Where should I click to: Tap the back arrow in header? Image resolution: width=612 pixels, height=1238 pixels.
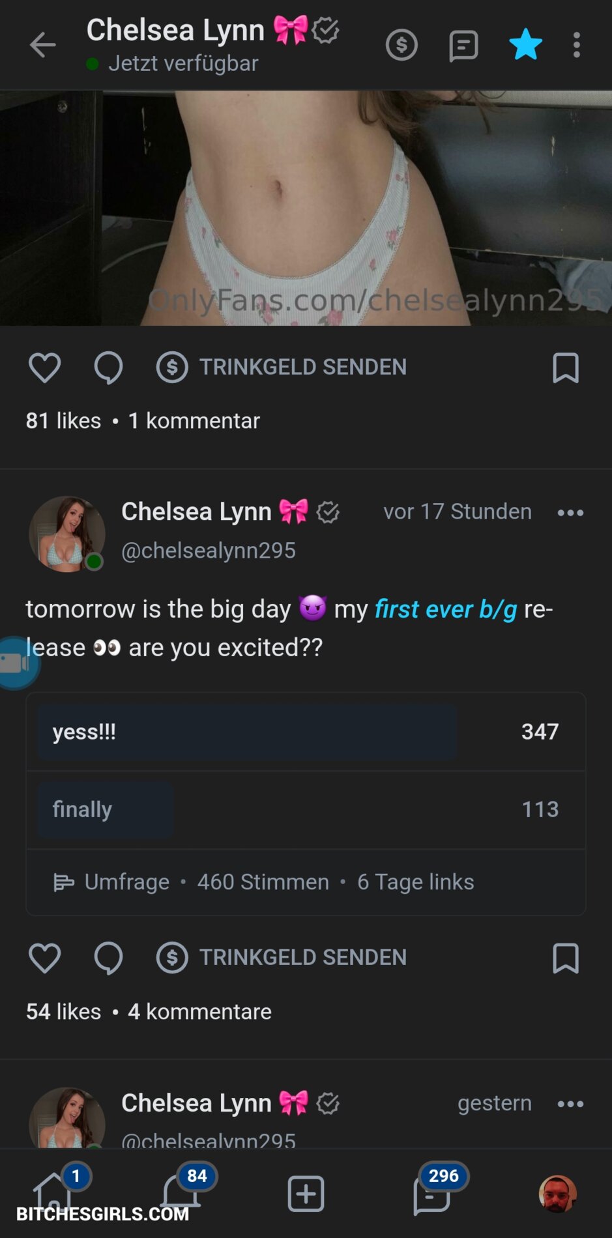click(x=43, y=45)
